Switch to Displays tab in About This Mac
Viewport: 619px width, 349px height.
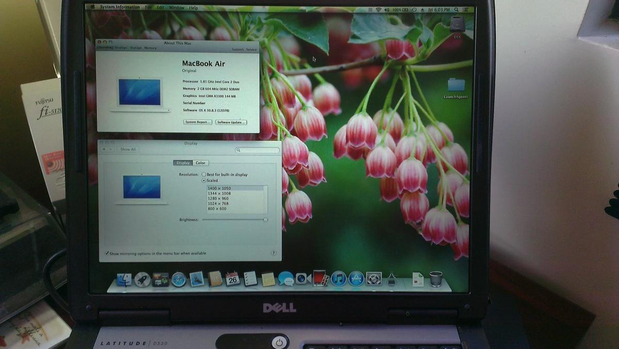(x=121, y=47)
